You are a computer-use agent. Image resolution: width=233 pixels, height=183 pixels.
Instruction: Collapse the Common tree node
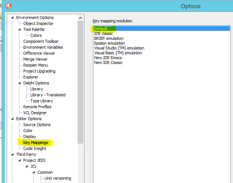point(34,172)
